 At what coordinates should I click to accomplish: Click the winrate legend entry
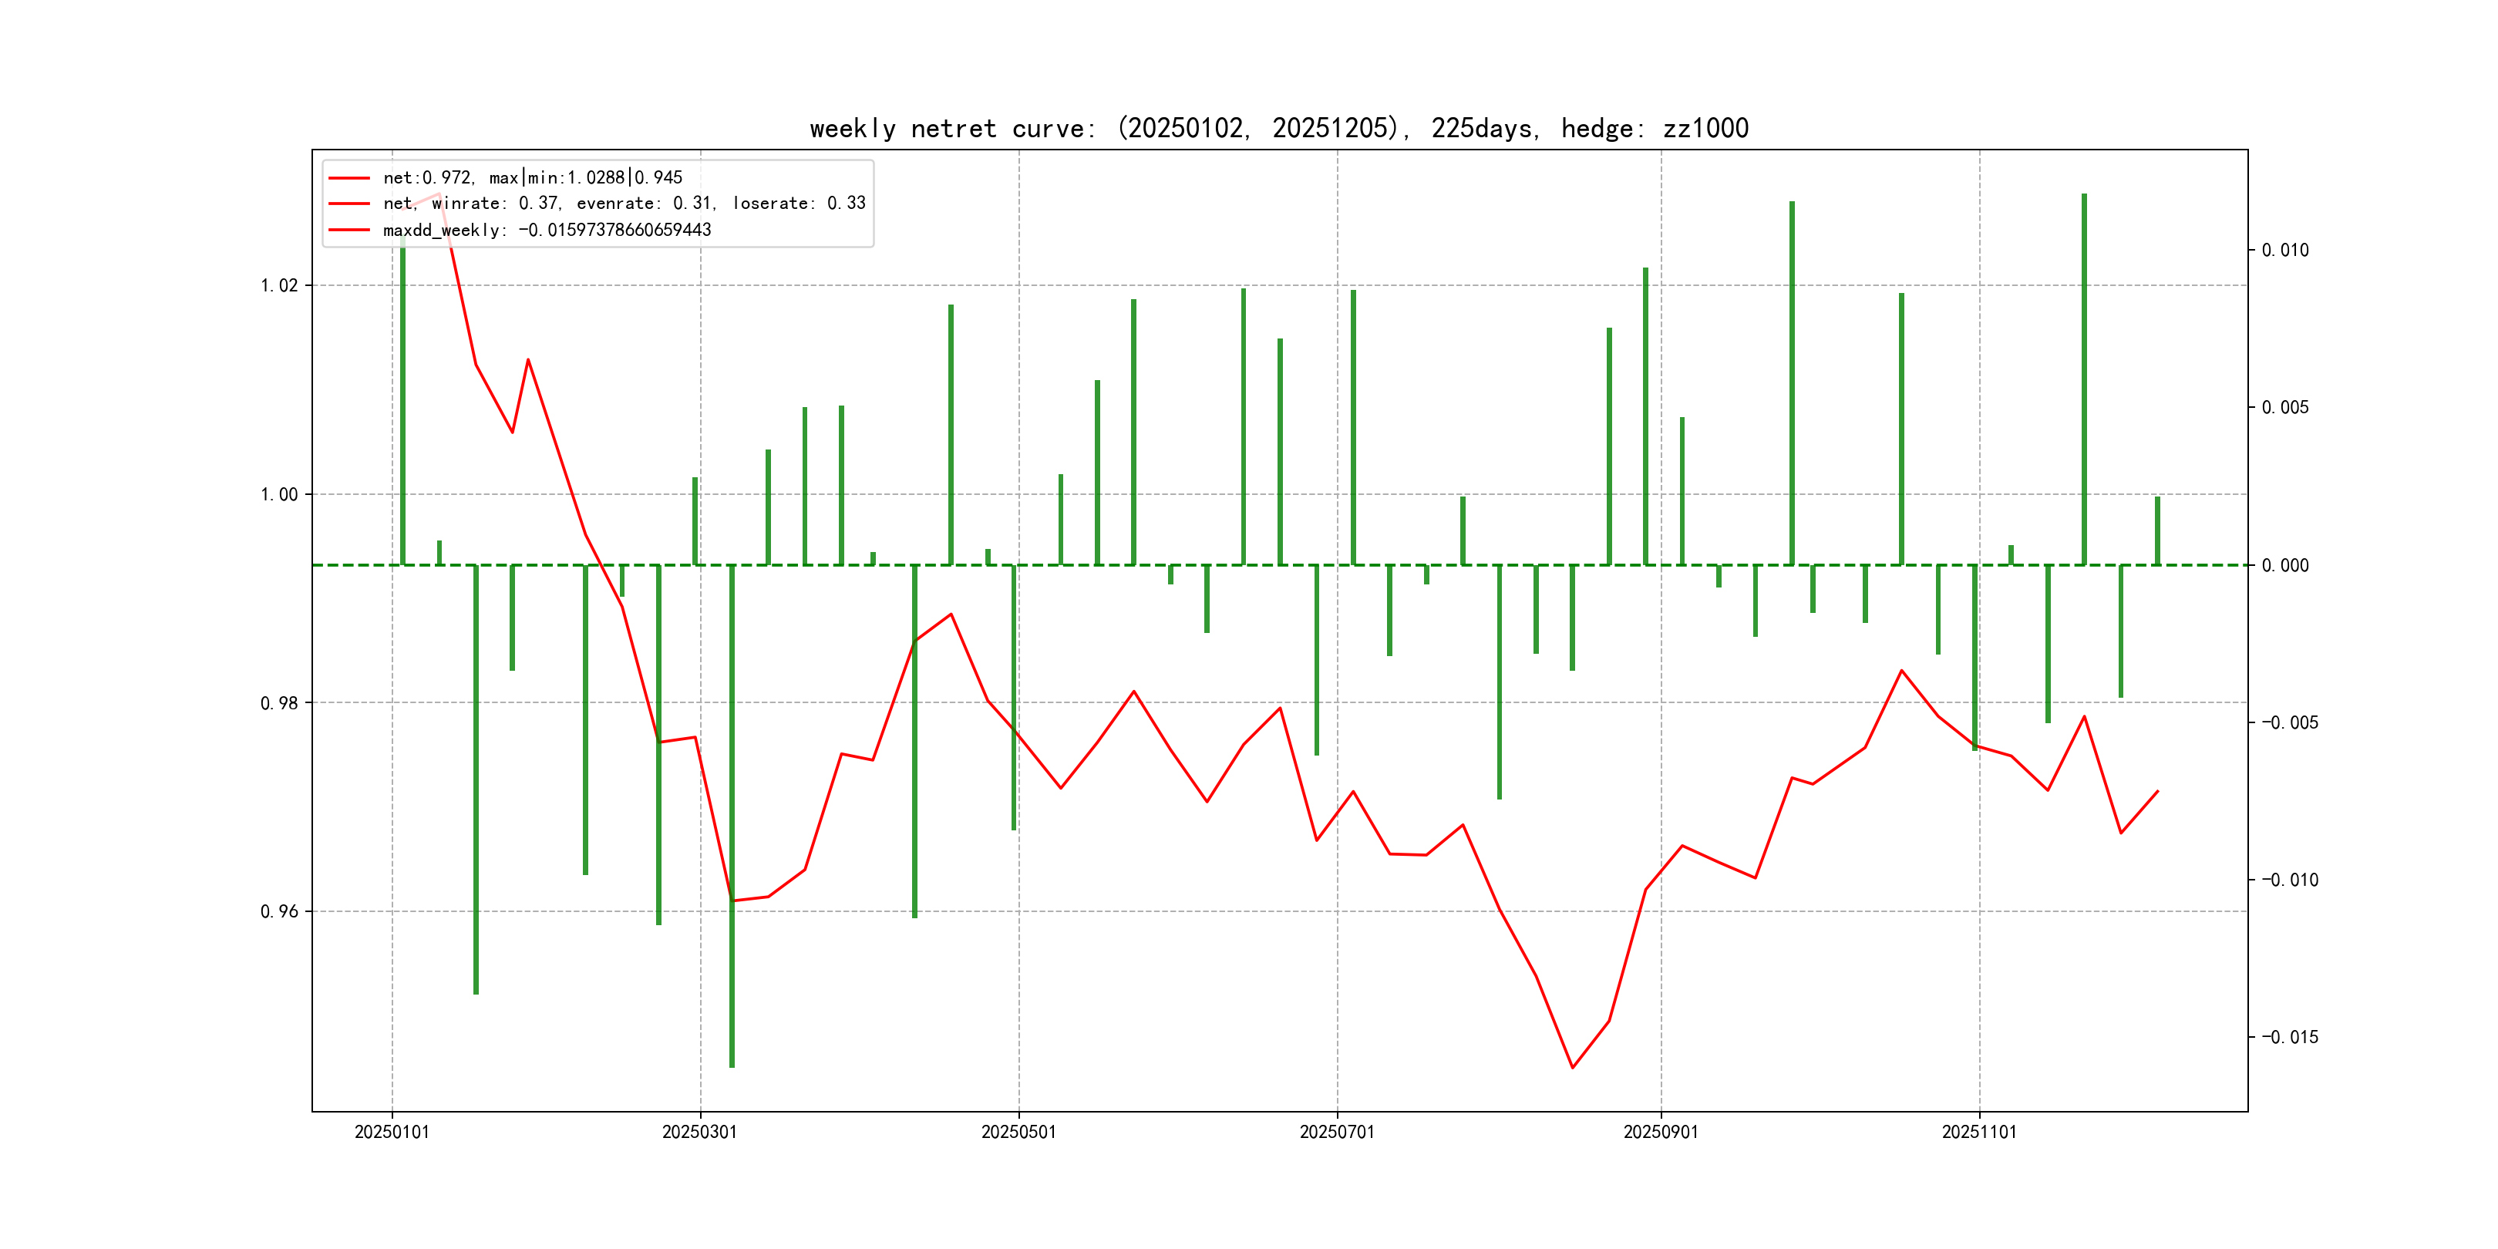pyautogui.click(x=624, y=204)
